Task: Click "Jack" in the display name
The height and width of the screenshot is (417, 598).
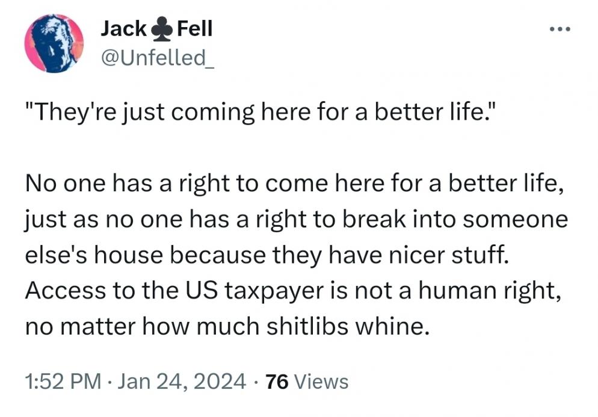Action: tap(124, 29)
